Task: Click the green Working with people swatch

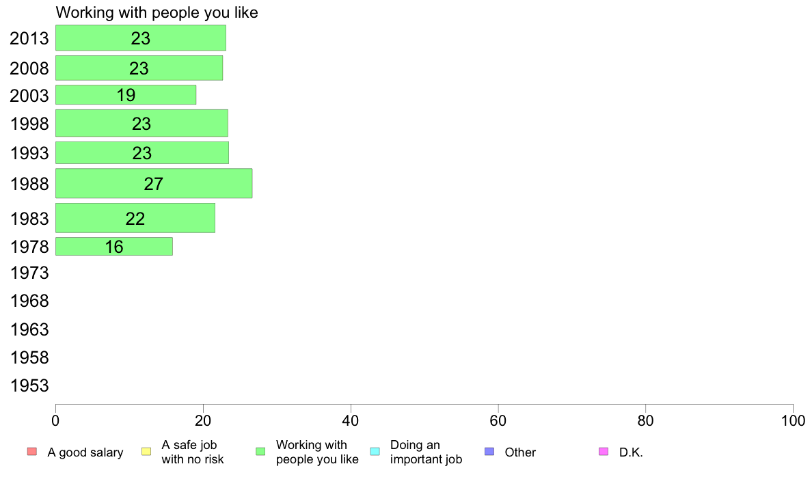Action: pos(260,452)
